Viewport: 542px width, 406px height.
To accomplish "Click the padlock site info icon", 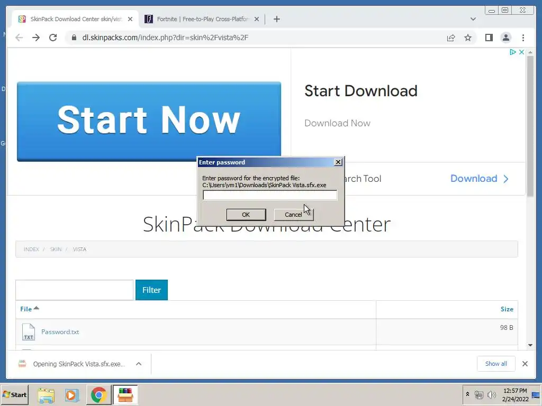I will click(74, 38).
